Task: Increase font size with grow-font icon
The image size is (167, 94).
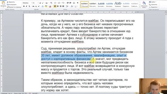Action: [x=40, y=3]
